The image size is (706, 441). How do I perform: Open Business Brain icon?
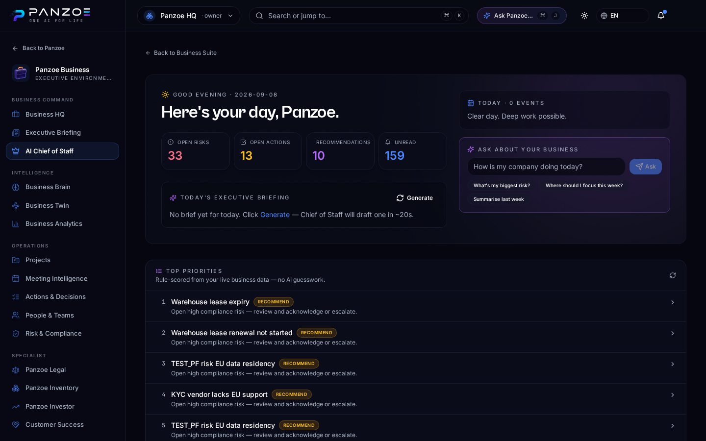16,187
